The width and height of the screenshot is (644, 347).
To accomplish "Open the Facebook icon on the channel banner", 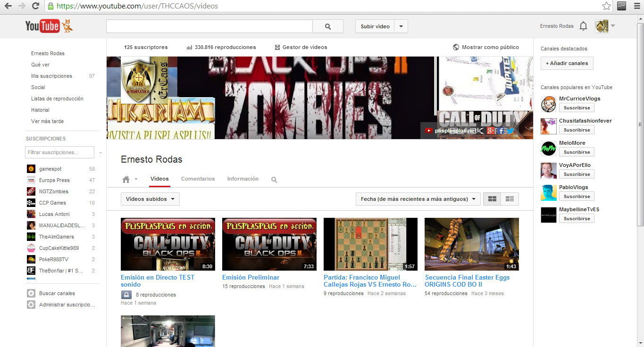I will click(501, 131).
